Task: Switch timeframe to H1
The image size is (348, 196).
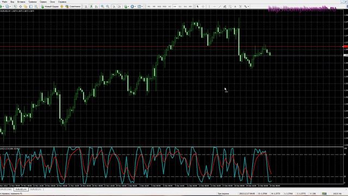Action: [x=170, y=7]
